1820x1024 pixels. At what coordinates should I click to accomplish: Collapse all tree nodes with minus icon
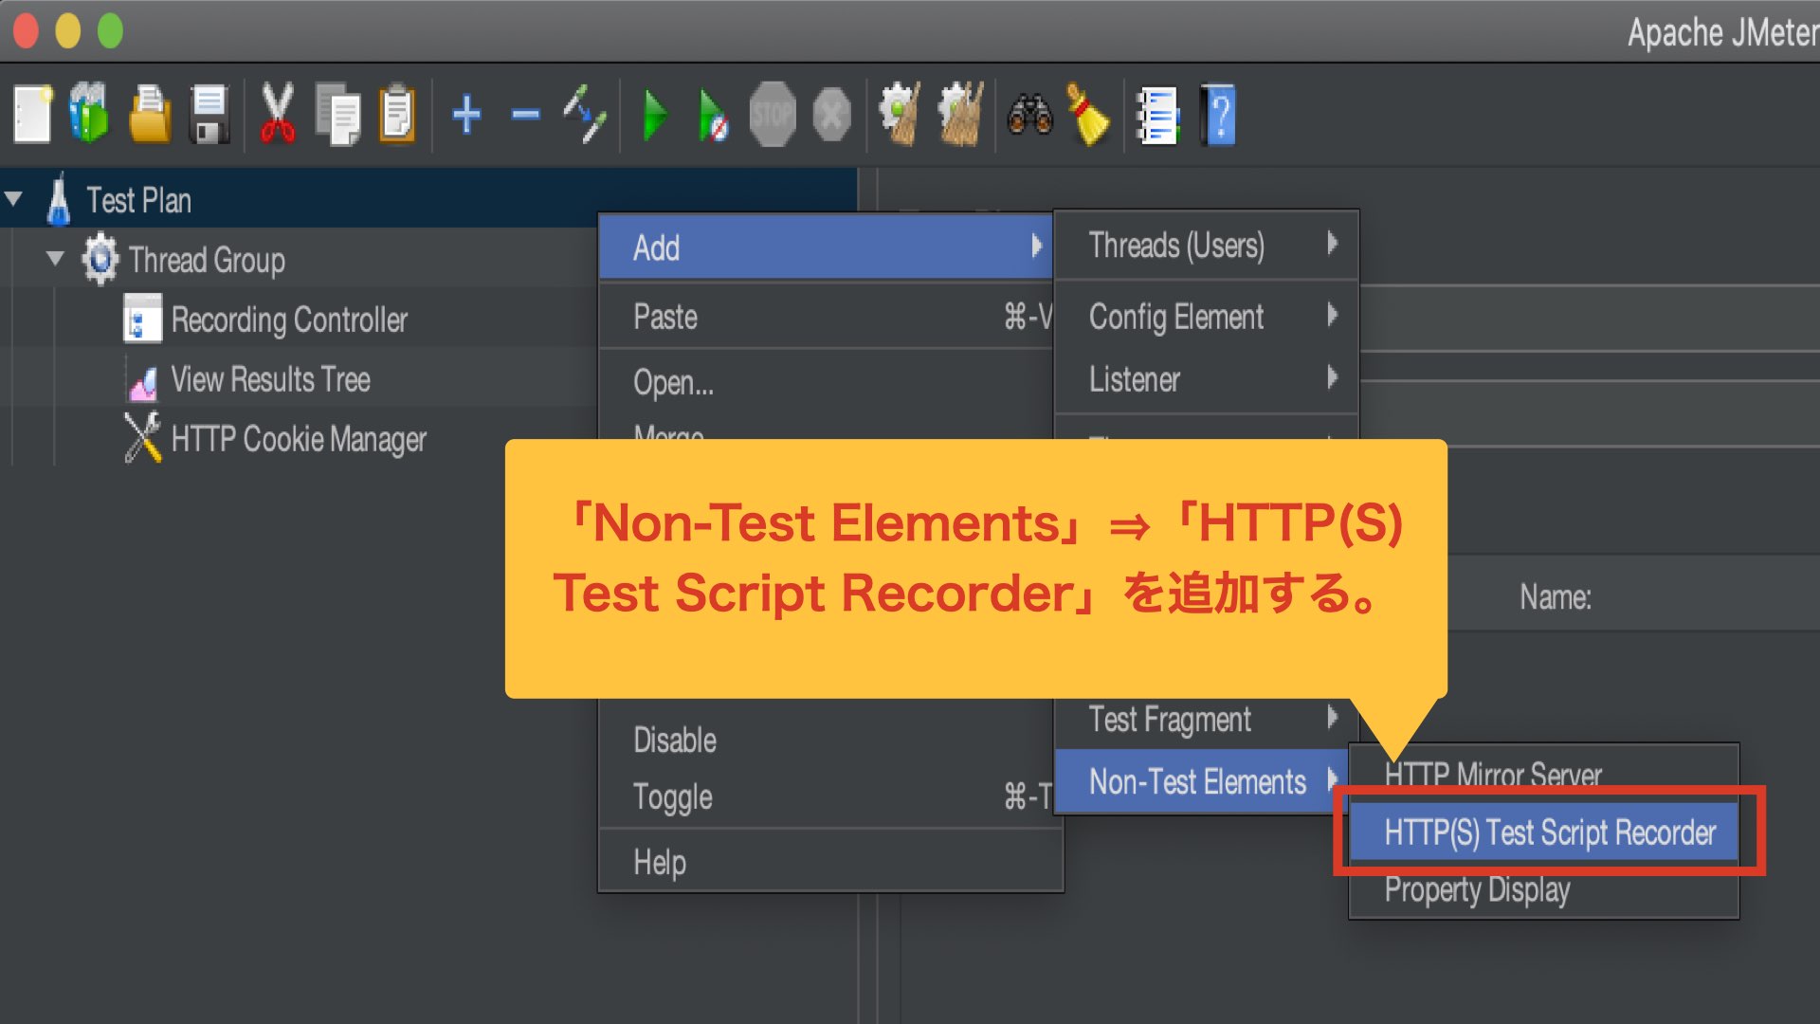526,114
